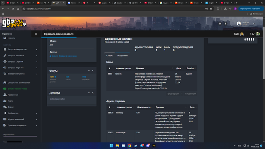Screen dimensions: 265x149
Task: Switch to the UCP browser tab
Action: click(x=58, y=3)
